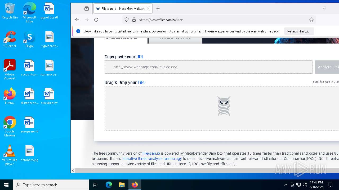Expand the list all tabs chevron
The image size is (339, 190).
324,8
